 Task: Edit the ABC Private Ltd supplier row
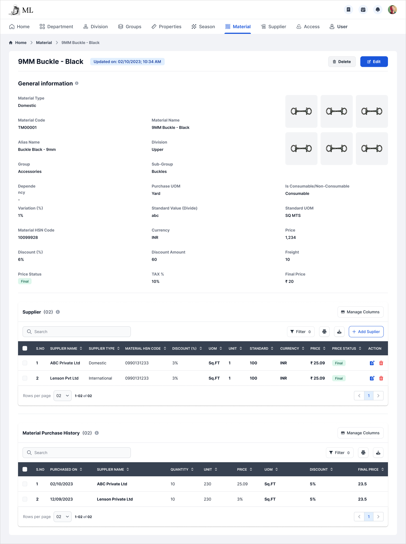[372, 363]
